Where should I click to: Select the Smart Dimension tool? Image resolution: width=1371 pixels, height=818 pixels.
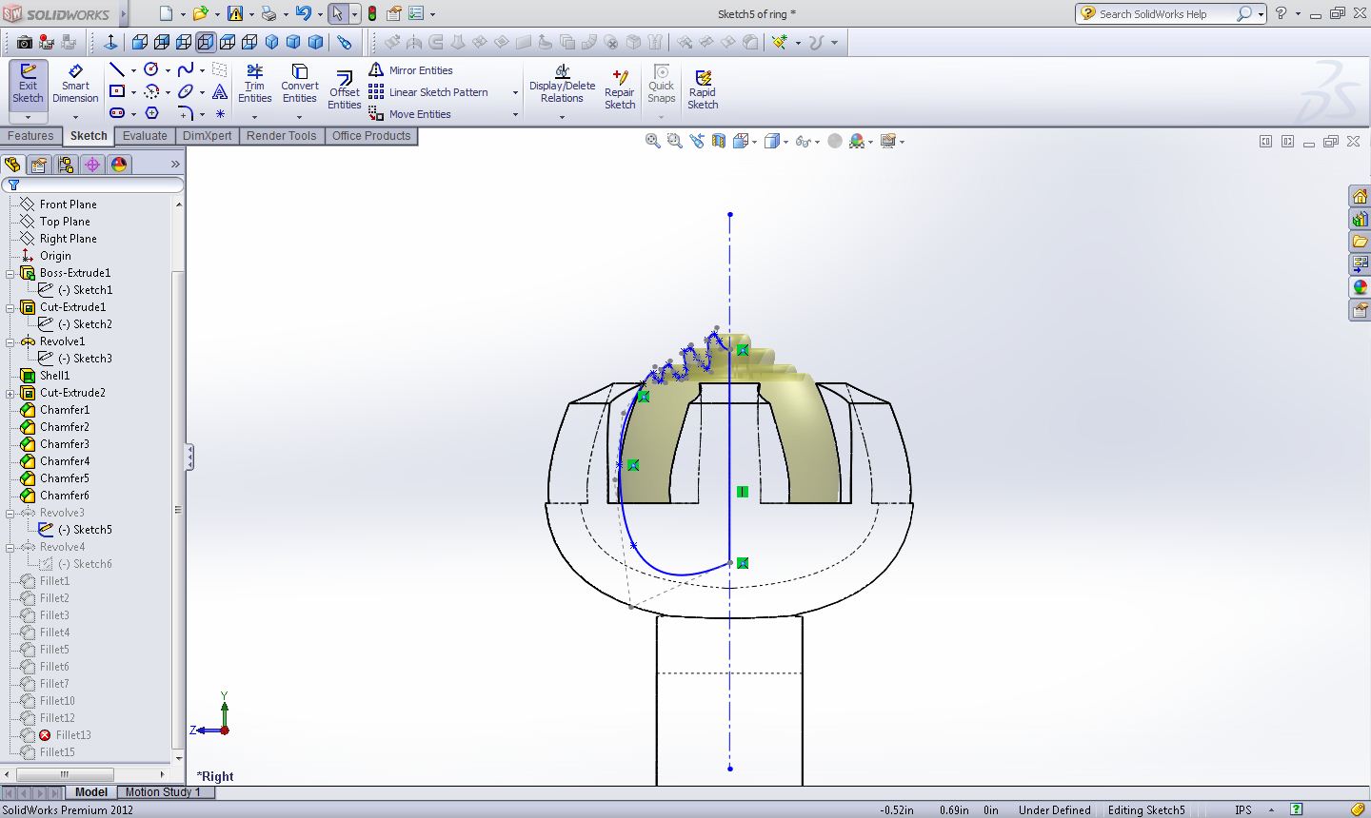click(x=75, y=85)
